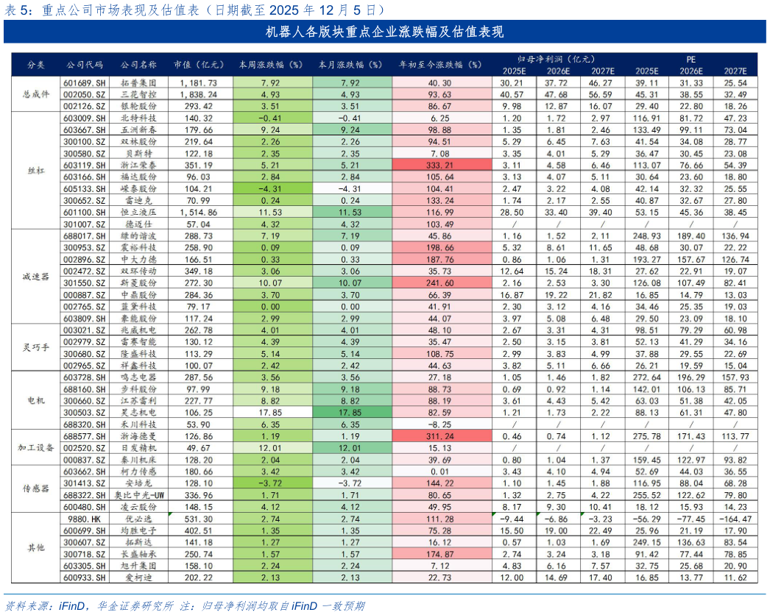This screenshot has height=615, width=770.
Task: Select the 总成件 category cell
Action: pyautogui.click(x=35, y=95)
